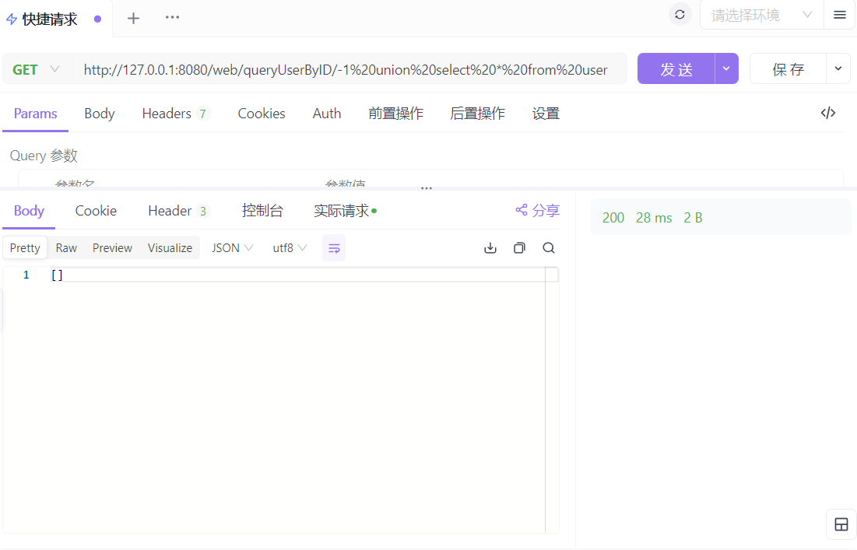Image resolution: width=857 pixels, height=550 pixels.
Task: Toggle word wrap in response
Action: click(x=334, y=248)
